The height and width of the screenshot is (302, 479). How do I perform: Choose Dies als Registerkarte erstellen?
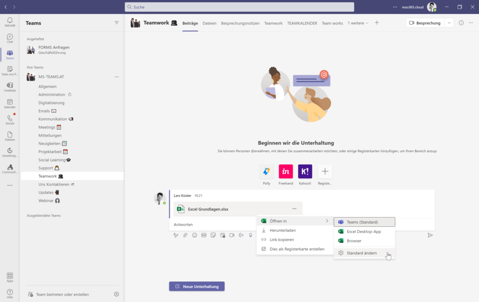[x=295, y=249]
